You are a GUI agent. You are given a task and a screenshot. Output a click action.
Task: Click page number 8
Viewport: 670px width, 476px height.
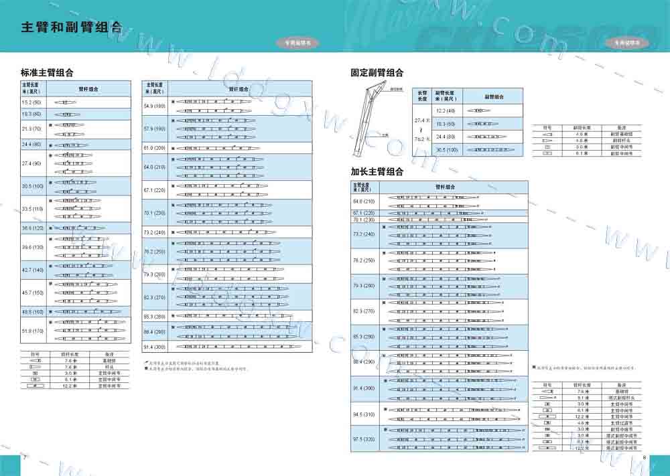click(x=645, y=458)
